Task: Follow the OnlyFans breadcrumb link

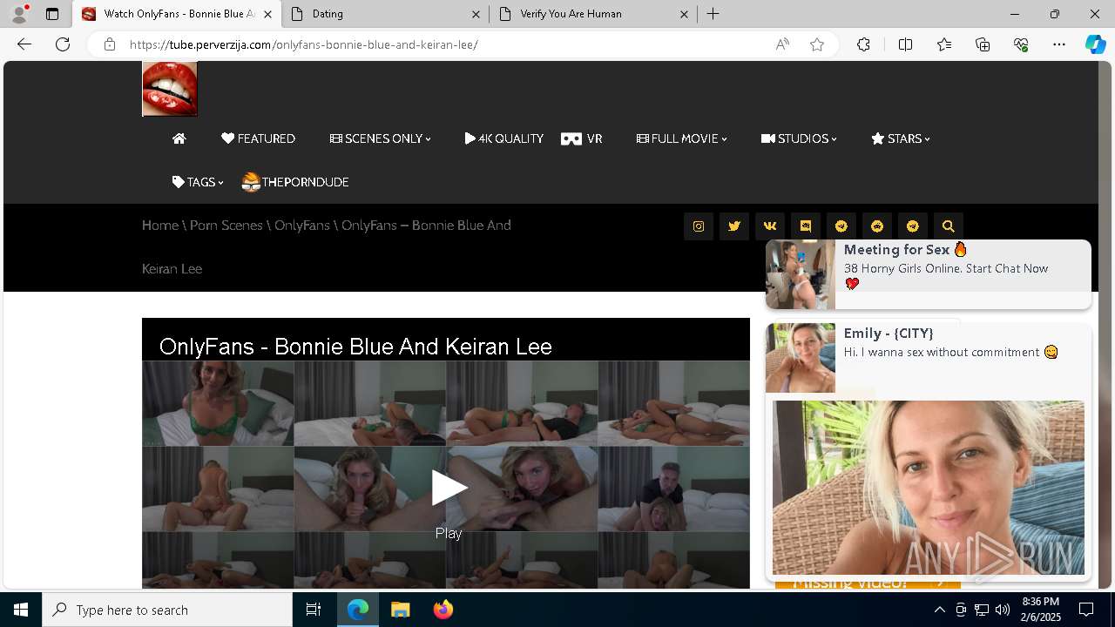Action: pyautogui.click(x=302, y=226)
